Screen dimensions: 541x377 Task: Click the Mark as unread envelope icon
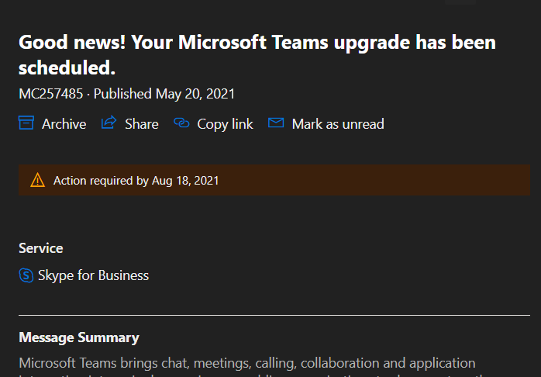click(x=276, y=123)
